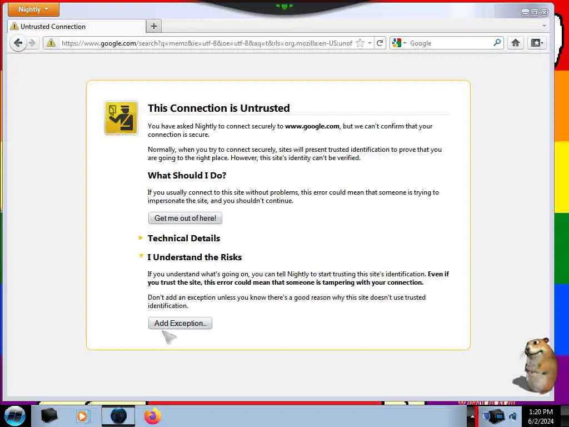Click the border officer warning icon
This screenshot has height=427, width=569.
click(x=121, y=118)
